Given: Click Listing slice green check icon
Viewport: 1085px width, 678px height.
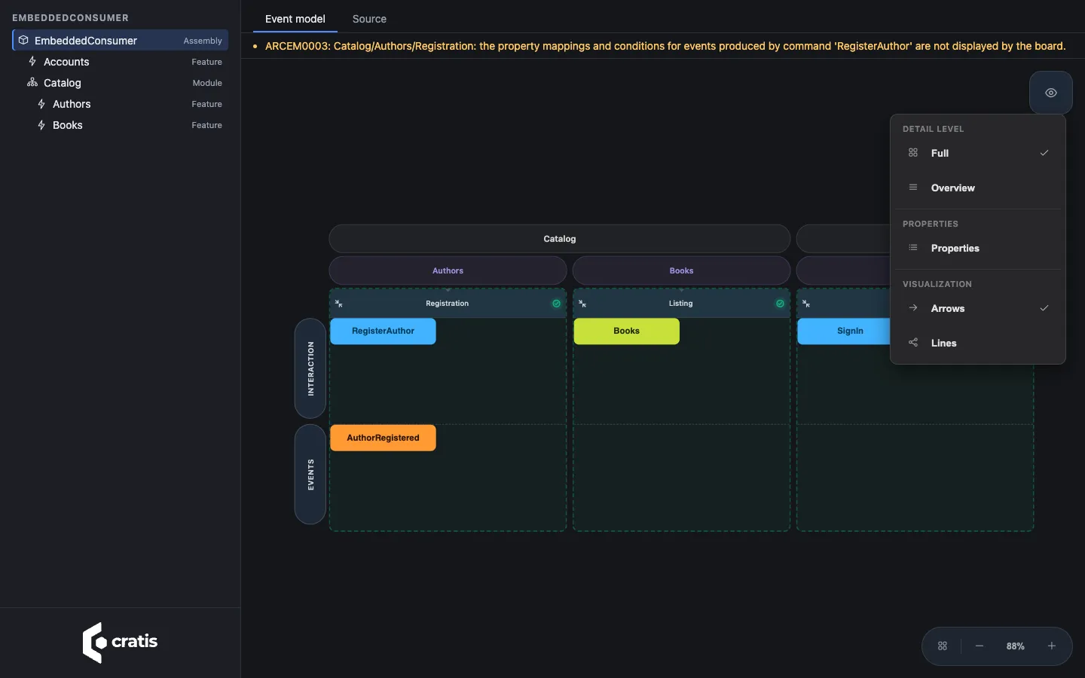Looking at the screenshot, I should pos(780,304).
